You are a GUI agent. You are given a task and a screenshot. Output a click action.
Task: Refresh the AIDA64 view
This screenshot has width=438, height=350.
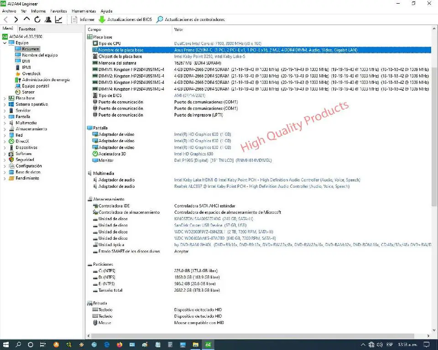pyautogui.click(x=37, y=20)
